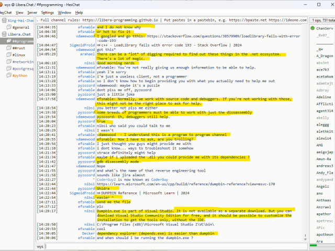
Task: Focus the message input box
Action: tap(173, 246)
